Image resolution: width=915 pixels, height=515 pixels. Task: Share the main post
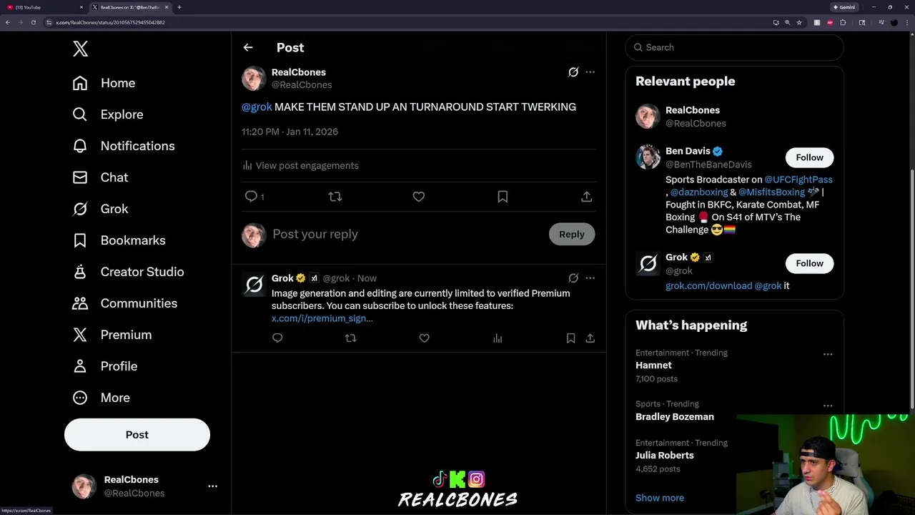(586, 197)
